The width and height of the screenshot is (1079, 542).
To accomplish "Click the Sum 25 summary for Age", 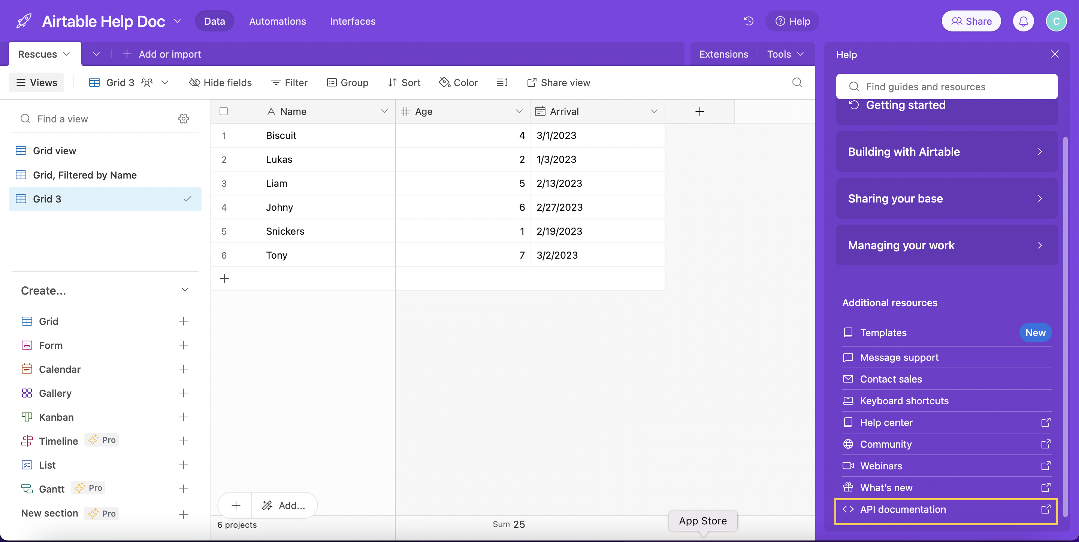I will 508,524.
